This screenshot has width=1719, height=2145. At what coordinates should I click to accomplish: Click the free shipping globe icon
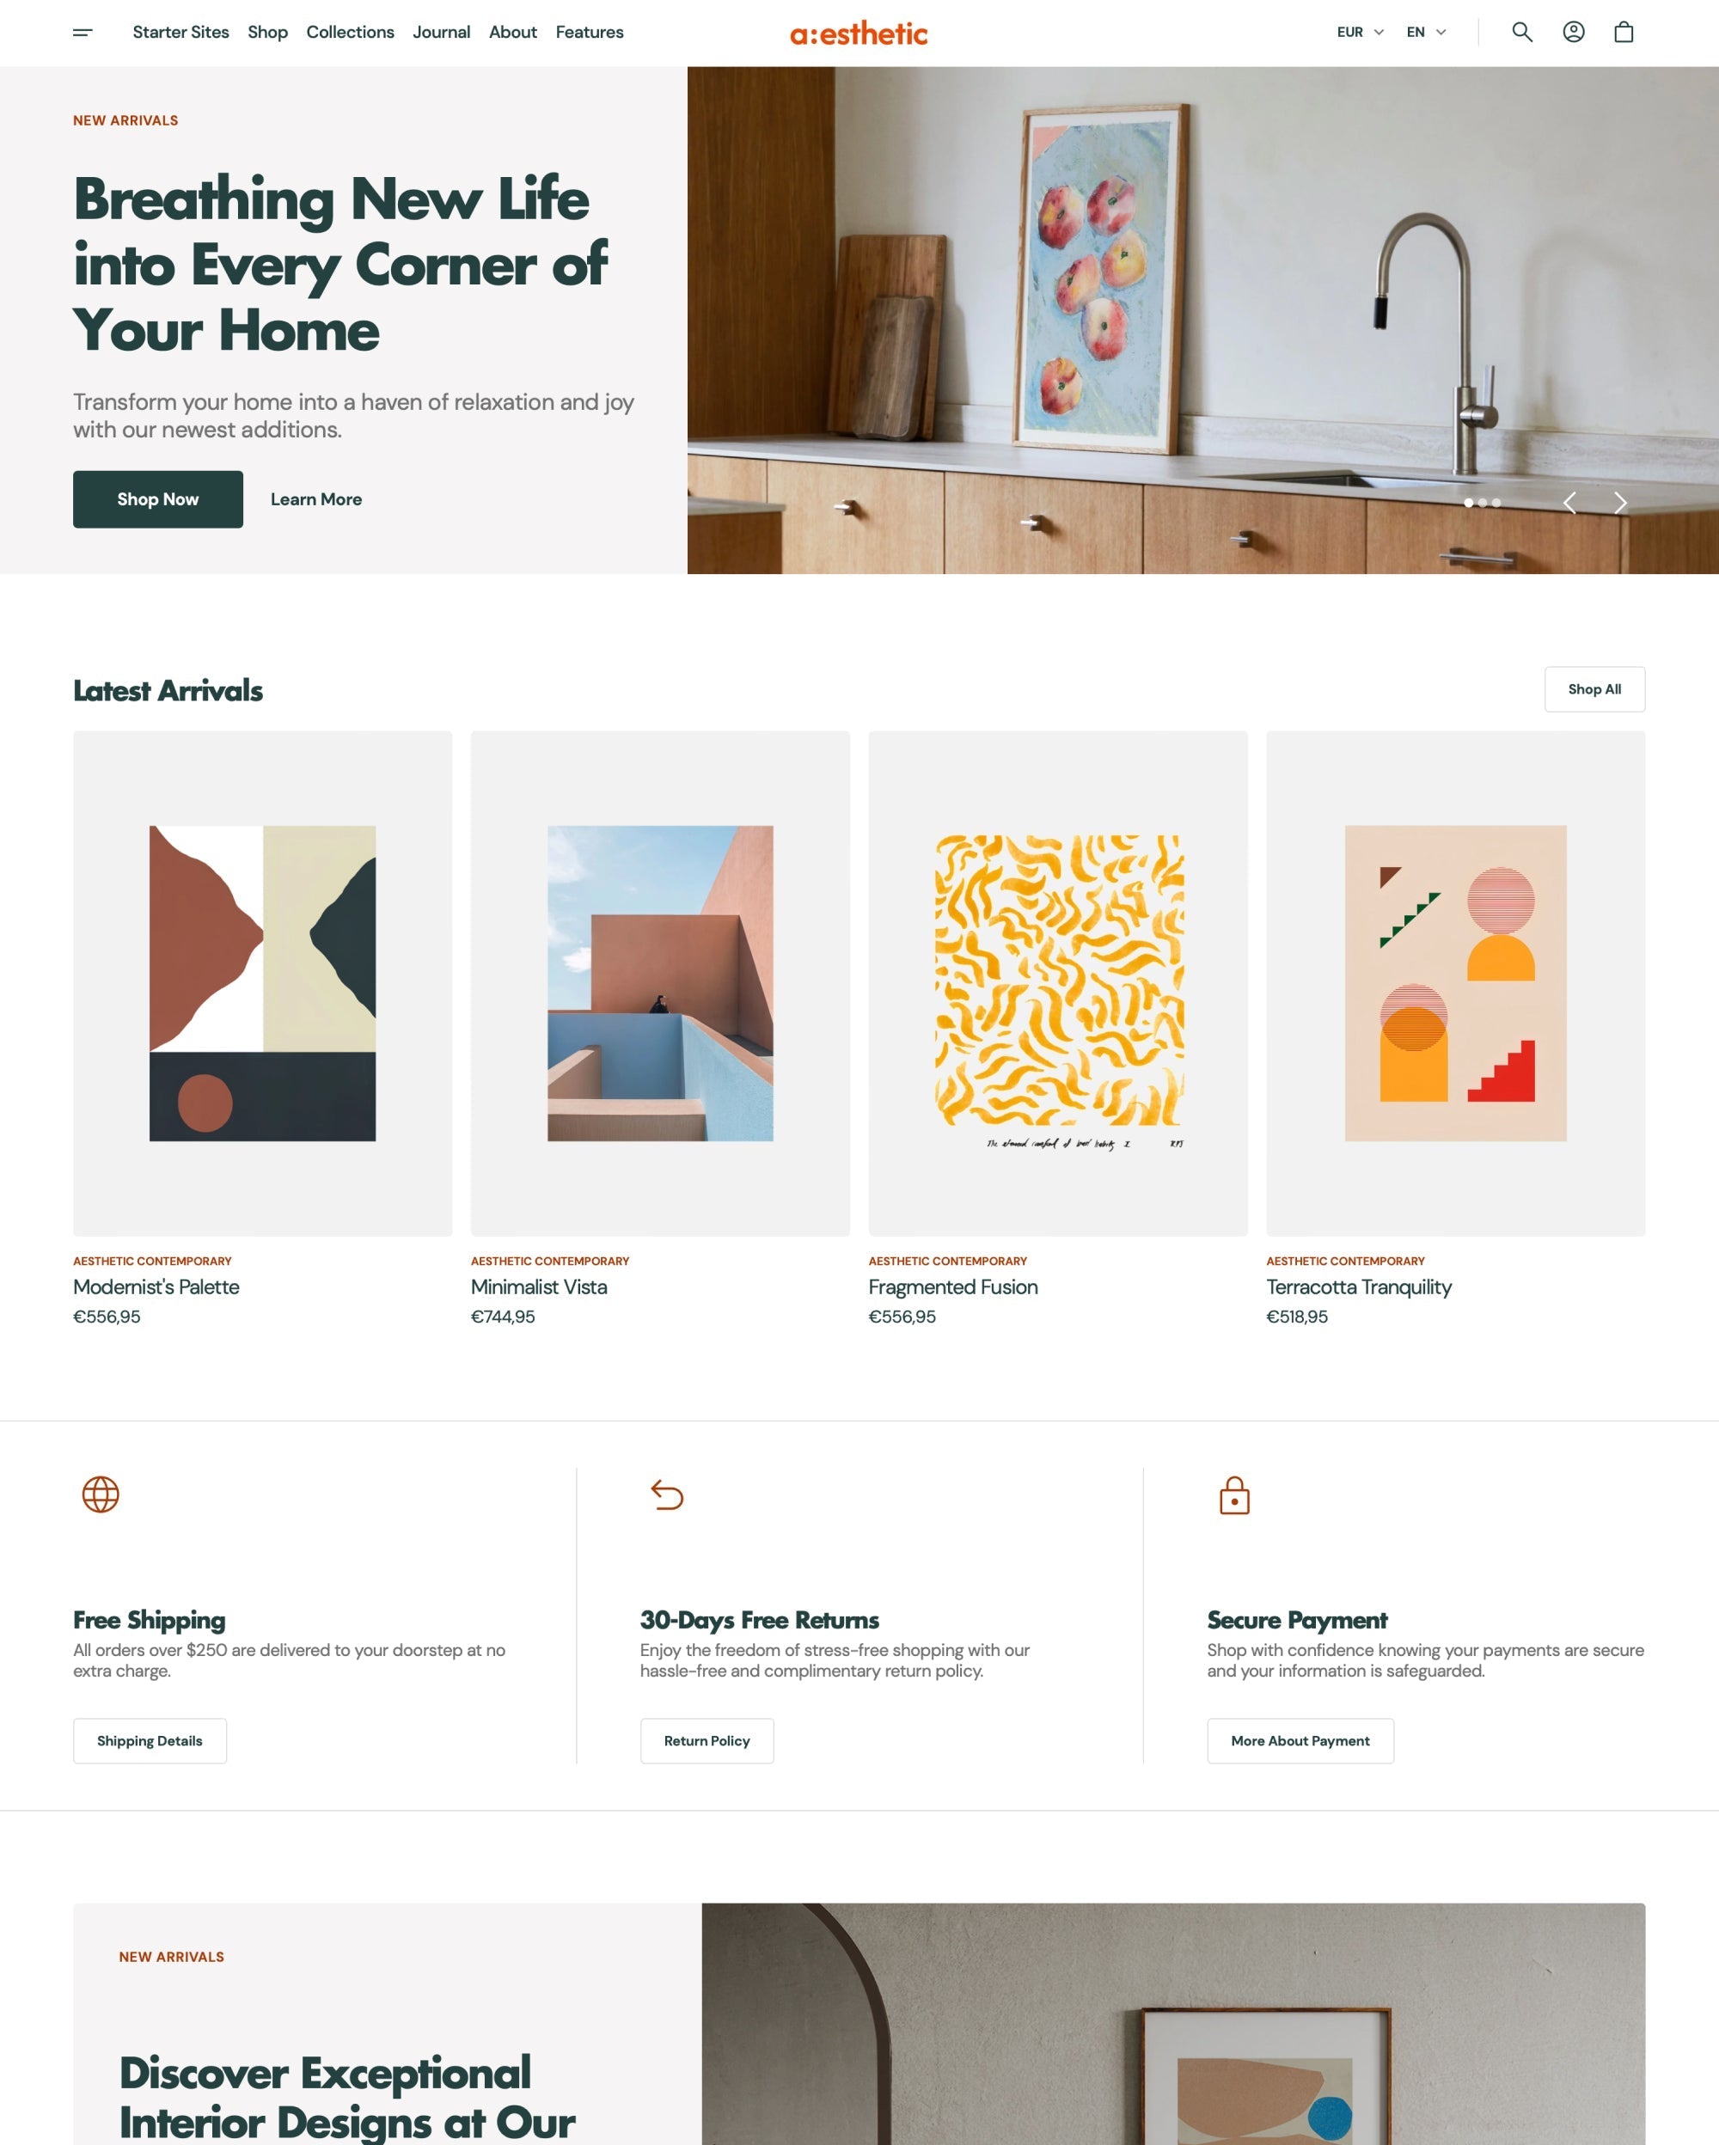click(98, 1494)
